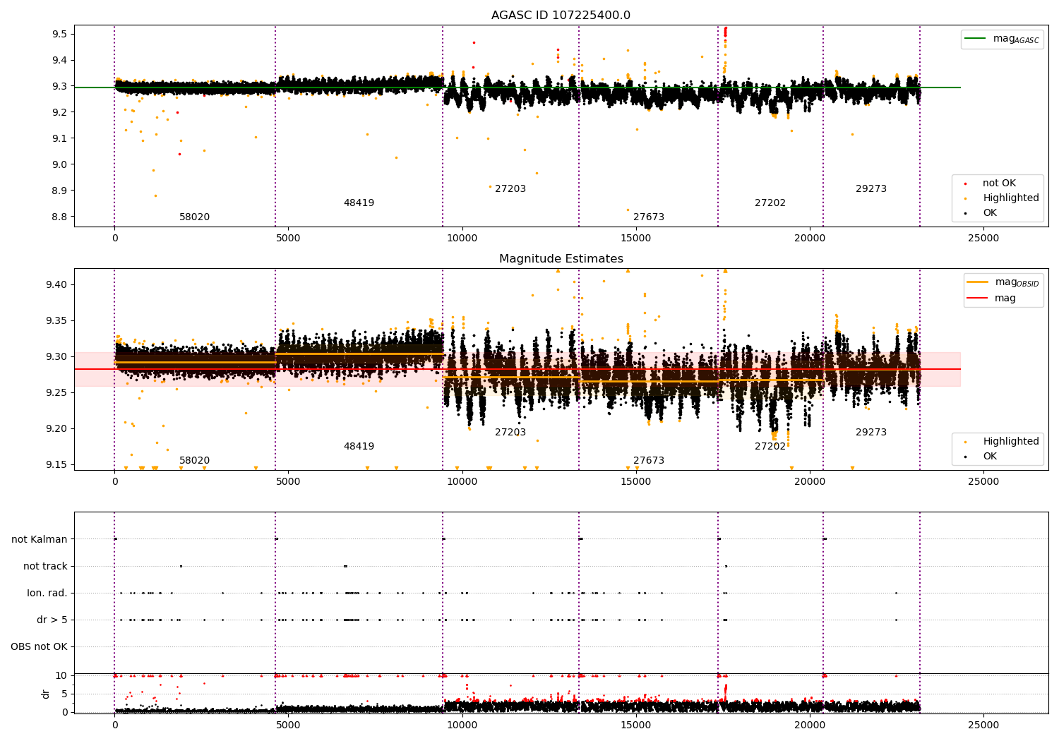
Task: Click the 'Ion. rad.' row label
Action: 47,594
